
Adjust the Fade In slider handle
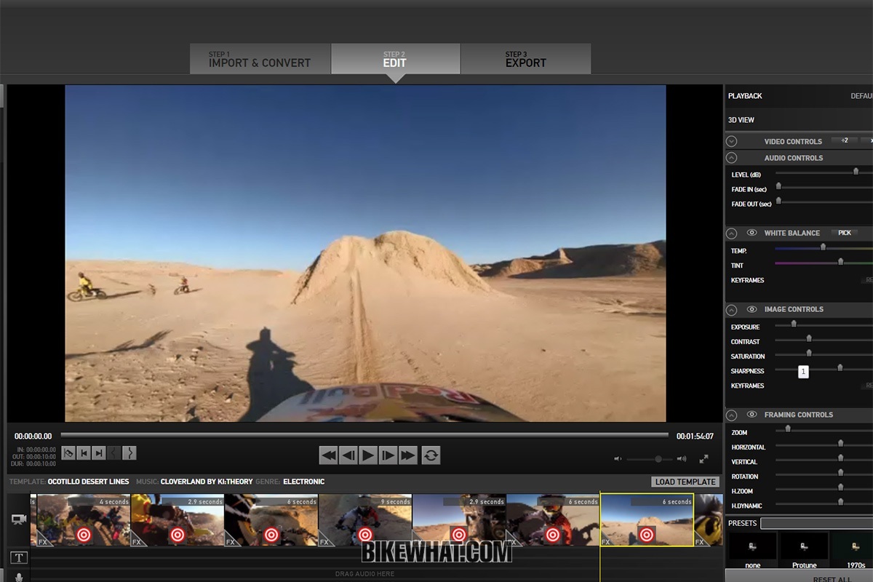778,186
